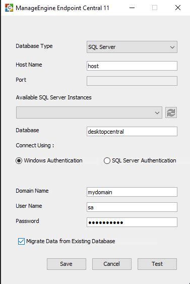
Task: Close the Endpoint Central dialog window
Action: click(x=178, y=8)
